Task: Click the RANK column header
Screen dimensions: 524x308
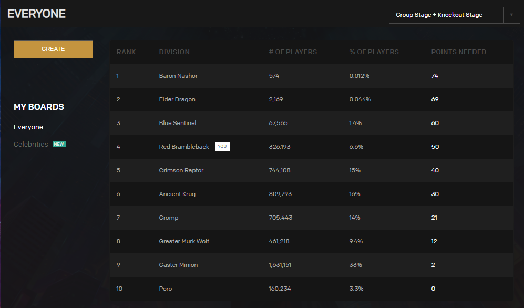Action: (x=126, y=52)
